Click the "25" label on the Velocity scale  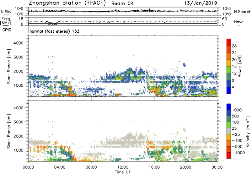234,128
